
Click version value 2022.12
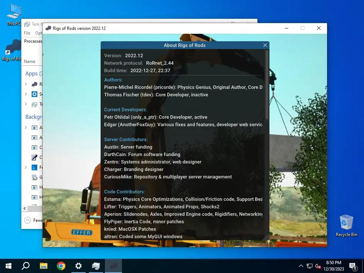point(134,56)
